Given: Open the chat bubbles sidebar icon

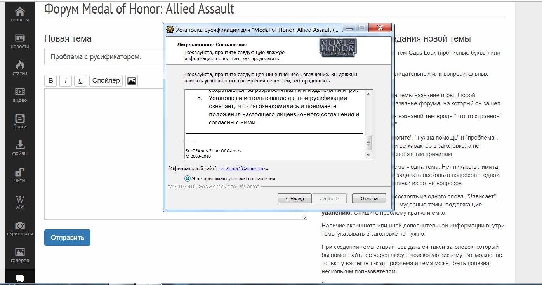Looking at the screenshot, I should [x=20, y=278].
